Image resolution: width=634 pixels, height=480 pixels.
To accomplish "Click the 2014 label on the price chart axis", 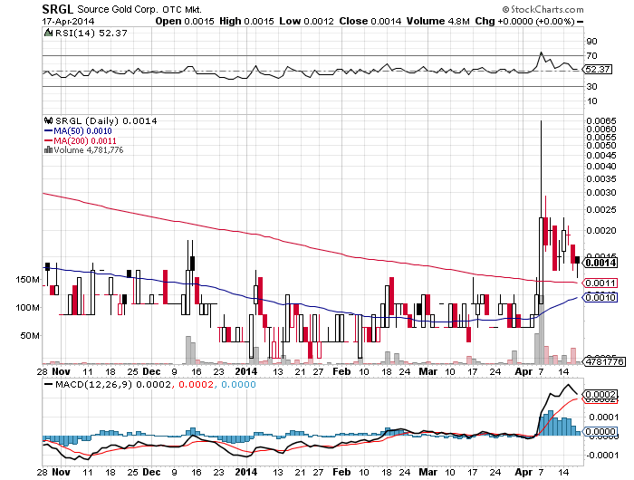I will point(246,371).
